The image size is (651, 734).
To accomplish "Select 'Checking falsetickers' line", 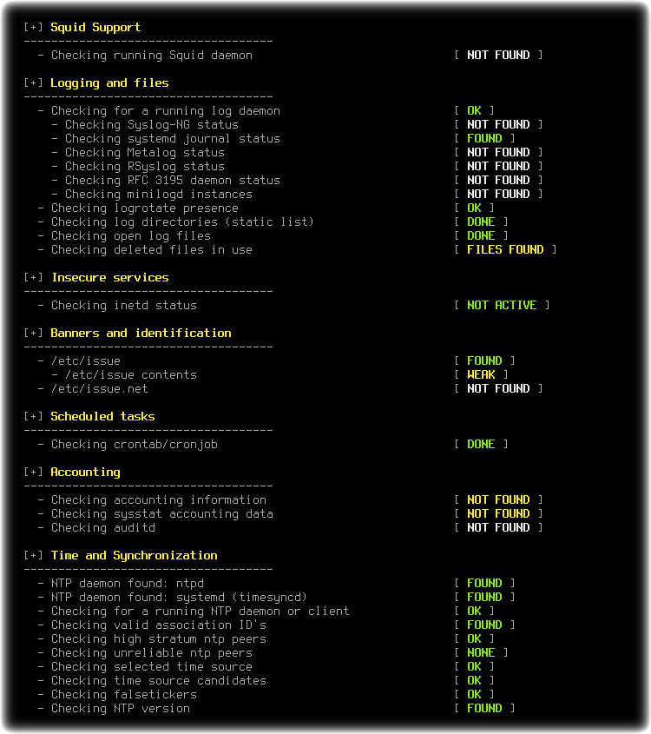I will point(124,695).
